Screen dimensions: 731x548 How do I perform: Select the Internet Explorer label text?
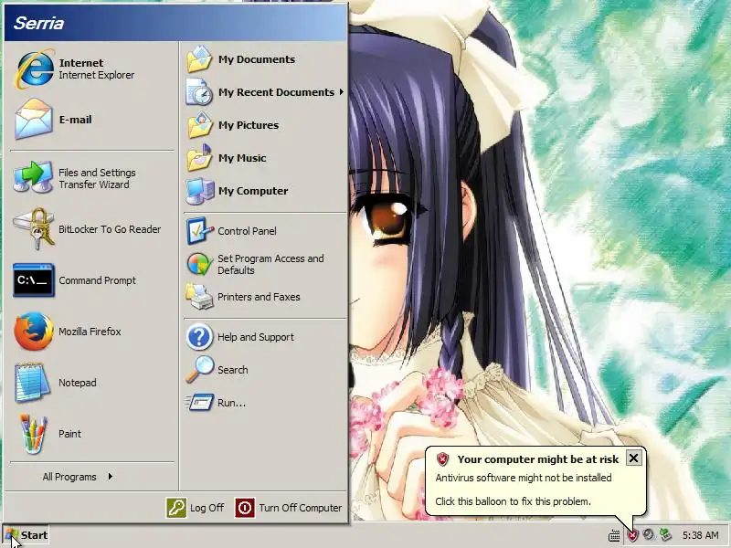click(97, 75)
